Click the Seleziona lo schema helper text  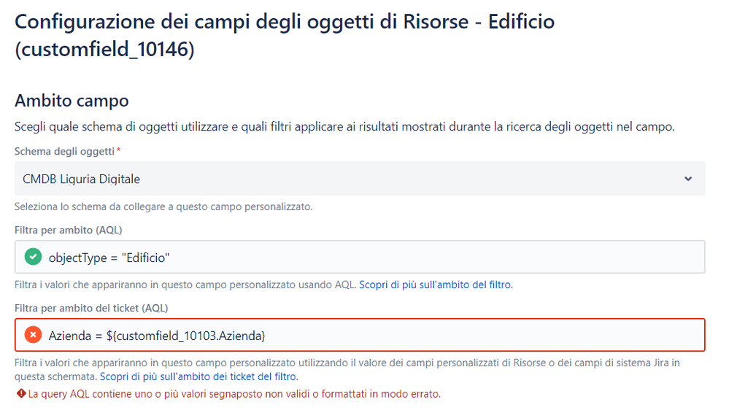point(163,206)
